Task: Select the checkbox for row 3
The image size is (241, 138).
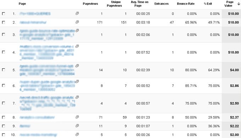Action: point(4,35)
